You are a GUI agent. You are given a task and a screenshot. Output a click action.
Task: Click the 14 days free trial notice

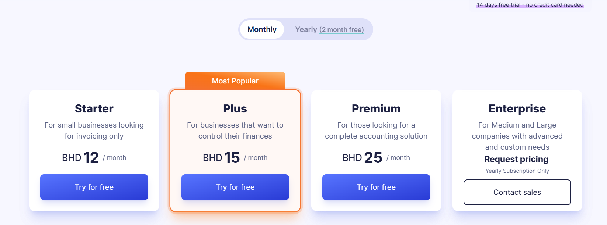[x=530, y=5]
